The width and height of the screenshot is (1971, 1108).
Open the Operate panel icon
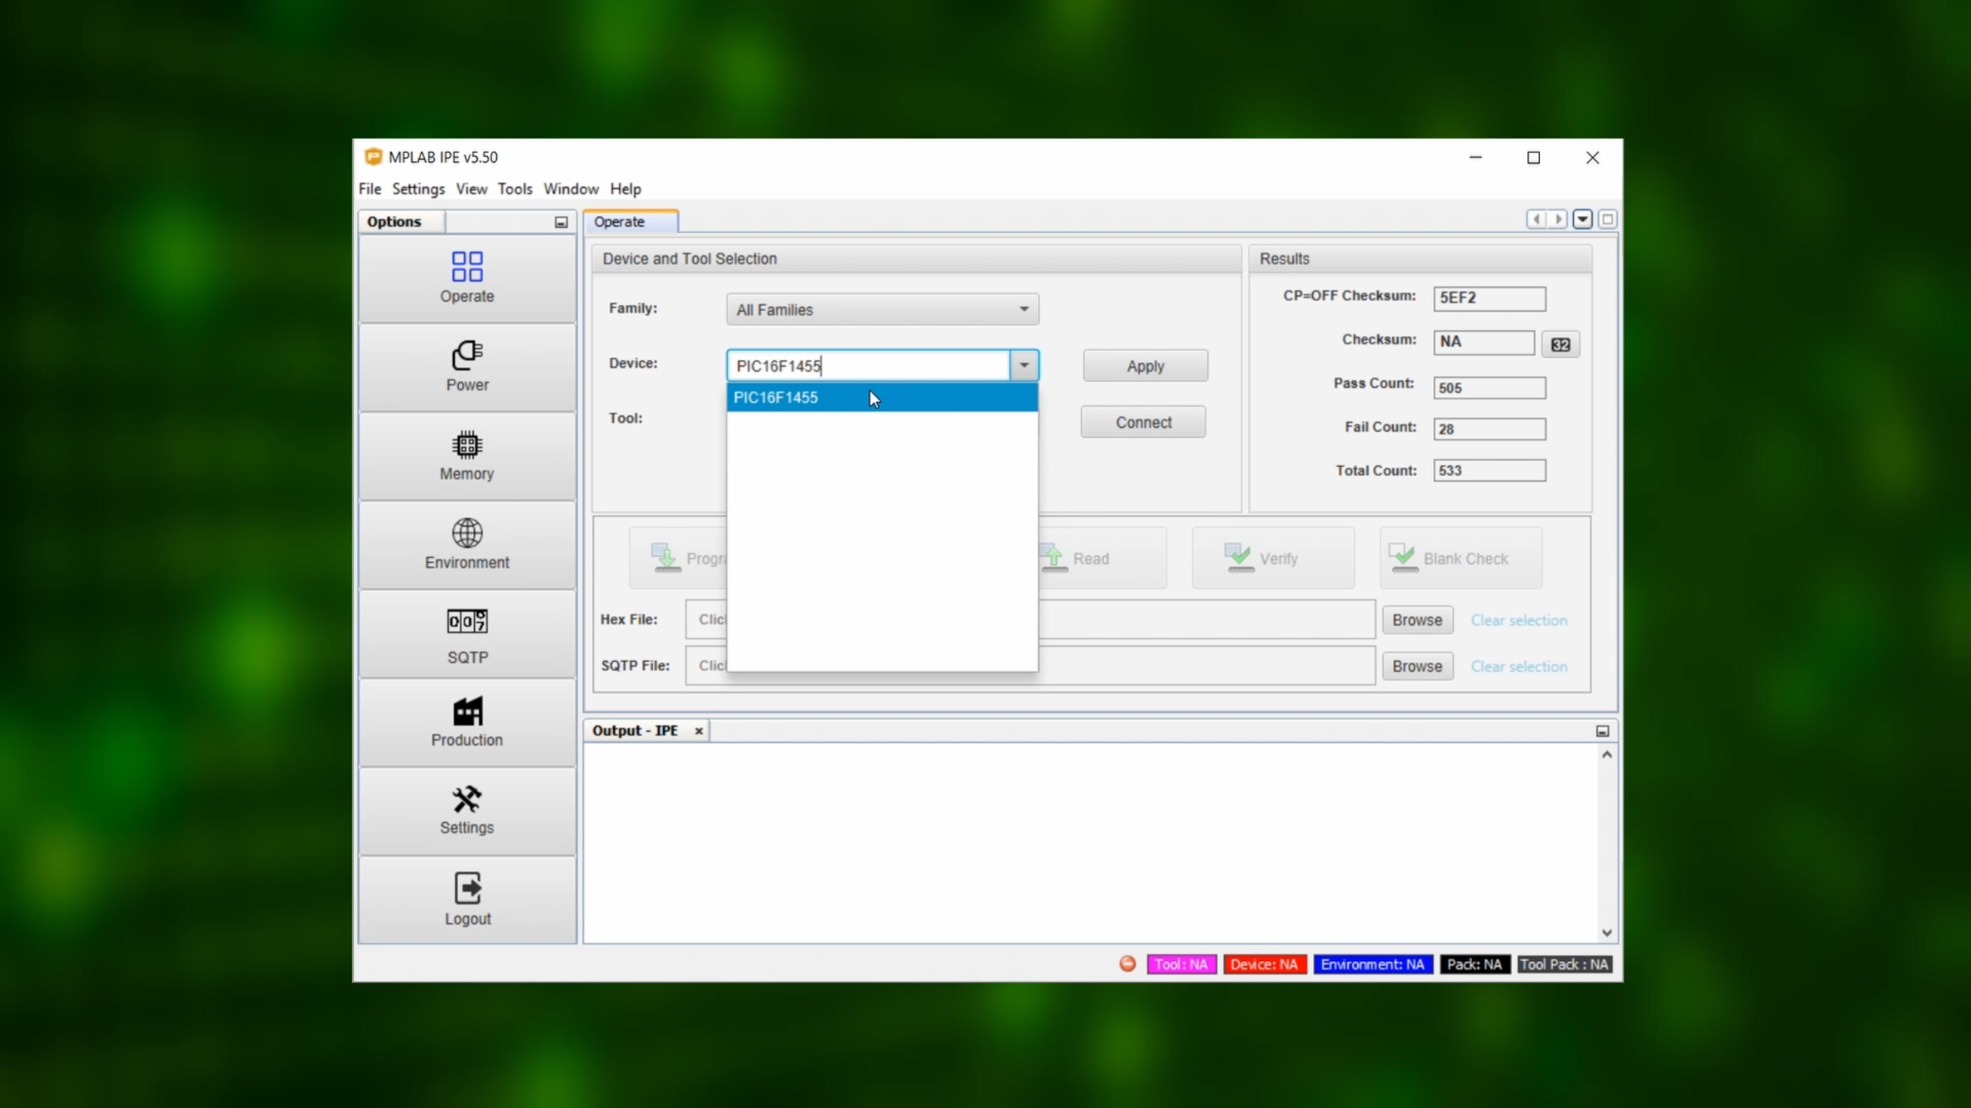467,268
